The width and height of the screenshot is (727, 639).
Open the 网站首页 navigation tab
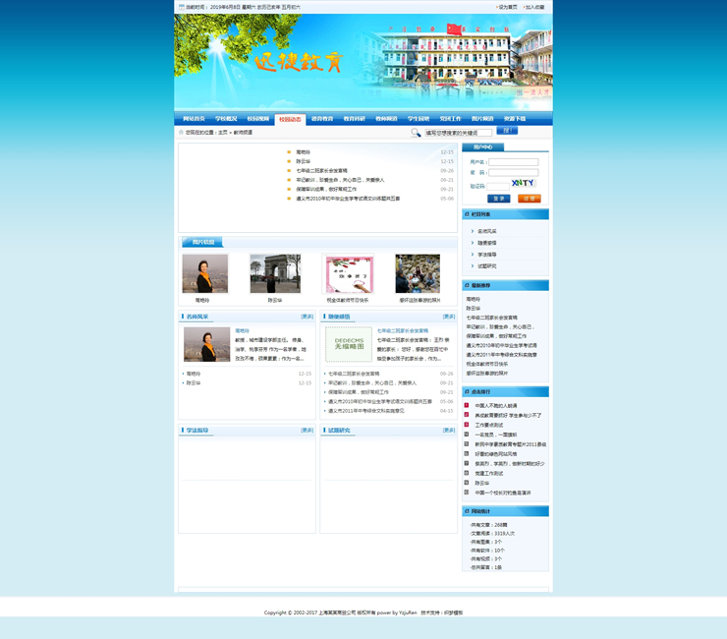[194, 119]
